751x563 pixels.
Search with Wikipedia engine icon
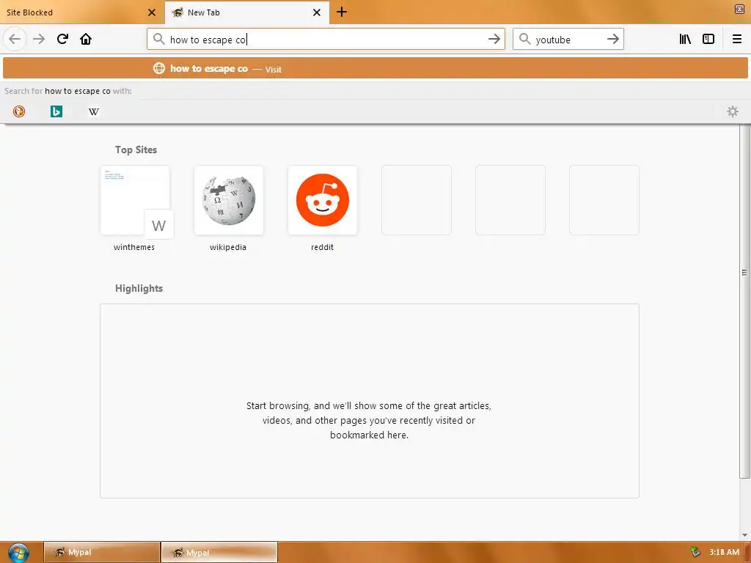(x=94, y=111)
